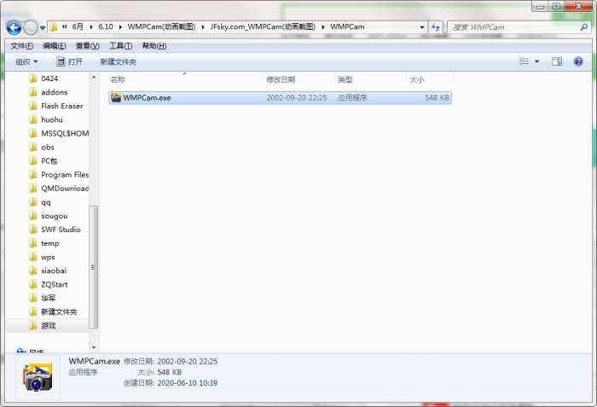597x407 pixels.
Task: Click the breadcrumb folder icon in address bar
Action: pos(54,27)
